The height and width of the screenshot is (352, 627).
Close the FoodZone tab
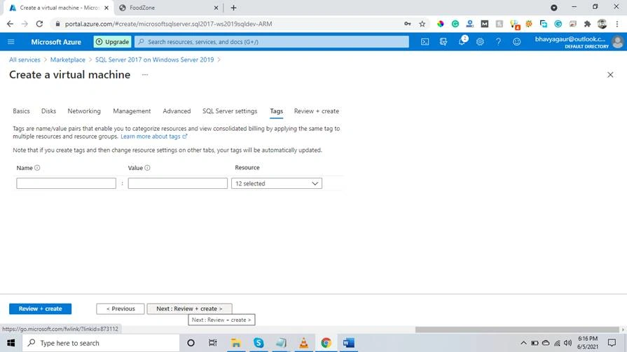click(216, 8)
